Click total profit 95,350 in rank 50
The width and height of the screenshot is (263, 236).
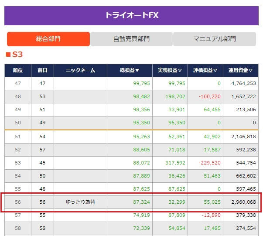[141, 123]
